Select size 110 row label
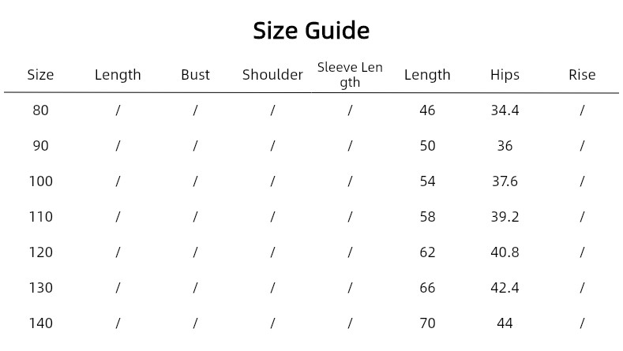The height and width of the screenshot is (351, 623). tap(40, 217)
